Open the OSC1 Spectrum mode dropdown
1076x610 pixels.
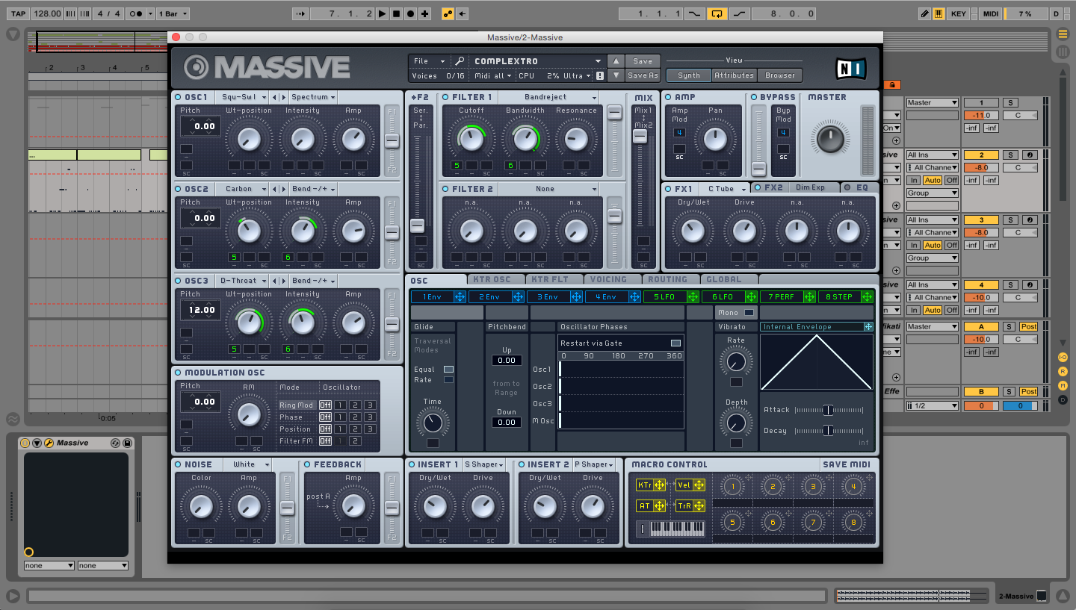pyautogui.click(x=313, y=97)
